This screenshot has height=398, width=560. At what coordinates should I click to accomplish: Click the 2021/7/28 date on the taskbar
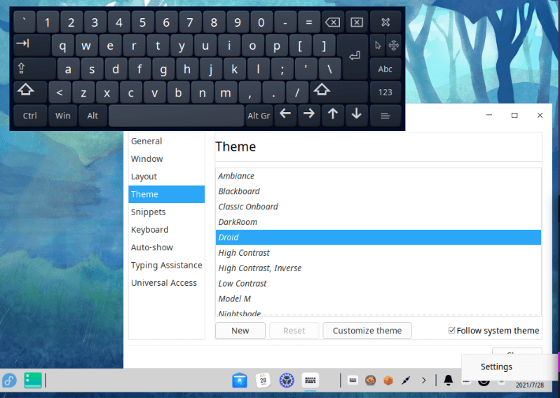pyautogui.click(x=530, y=385)
